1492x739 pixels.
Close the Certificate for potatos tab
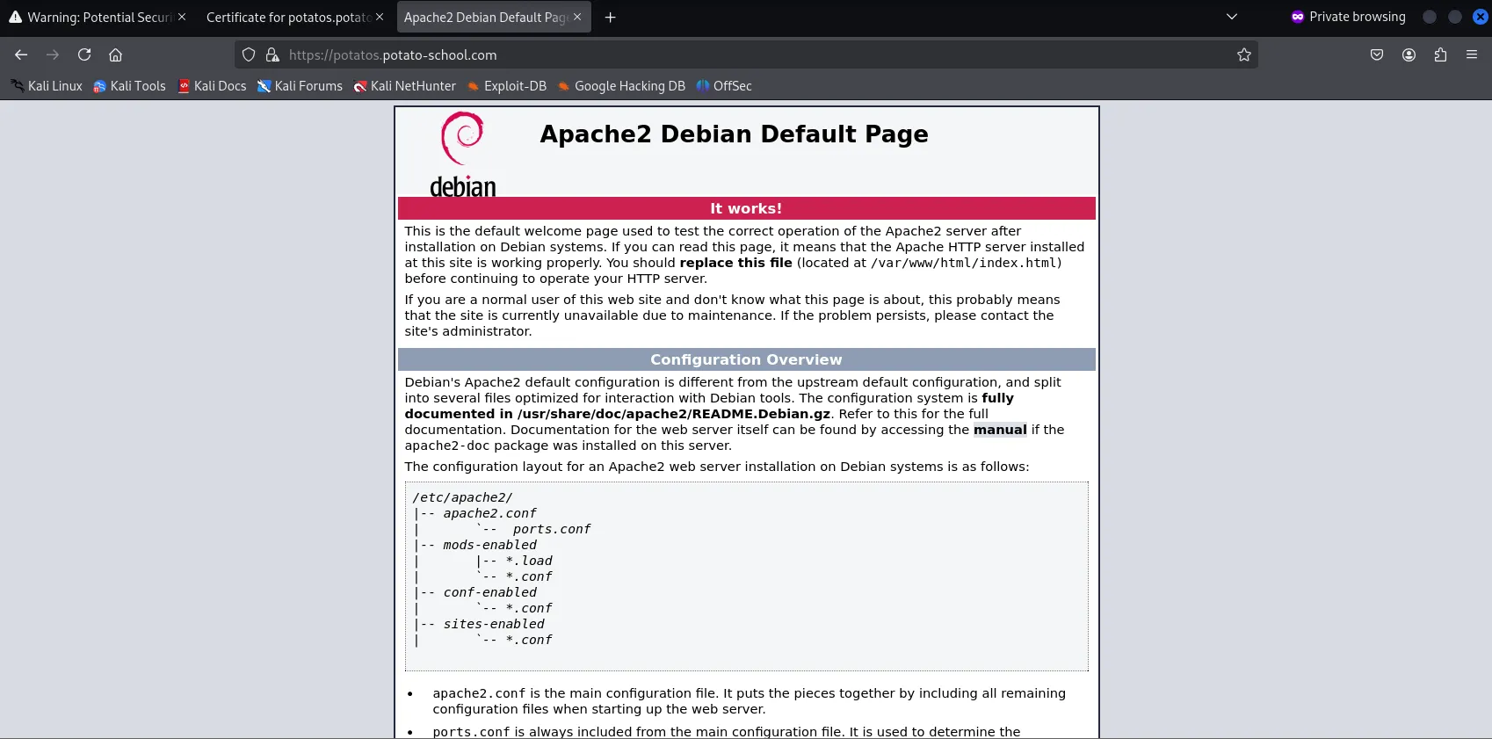click(x=380, y=17)
